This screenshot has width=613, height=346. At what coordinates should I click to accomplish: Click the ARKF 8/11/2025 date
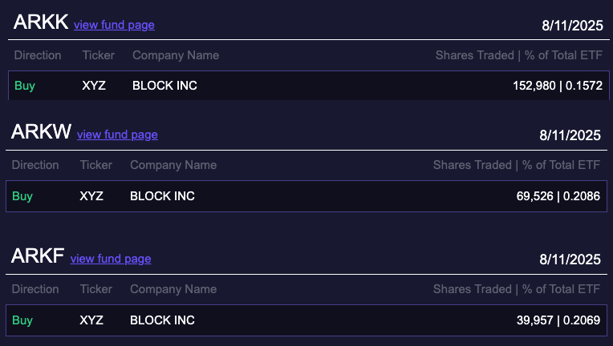tap(570, 259)
